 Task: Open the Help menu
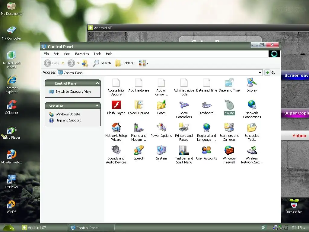click(109, 54)
